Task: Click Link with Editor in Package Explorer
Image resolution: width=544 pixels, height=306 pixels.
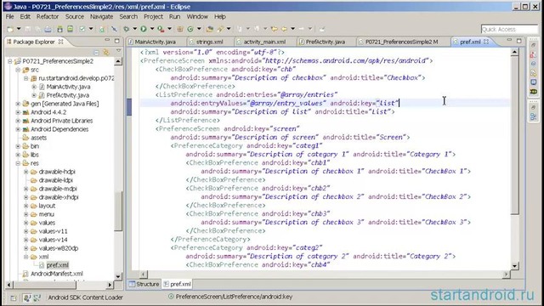Action: [x=106, y=53]
